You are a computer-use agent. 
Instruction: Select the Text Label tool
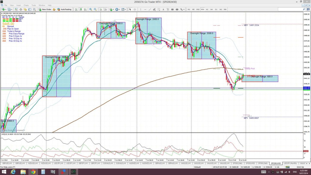168,9
